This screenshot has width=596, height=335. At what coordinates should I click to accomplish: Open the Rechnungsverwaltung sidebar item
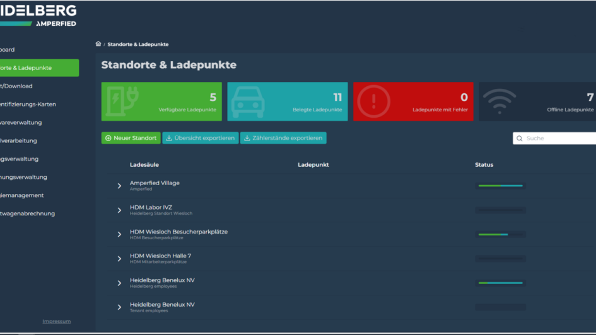23,177
